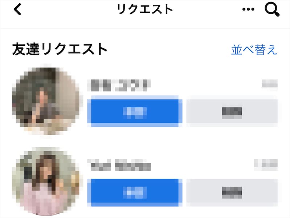290x218 pixels.
Task: Remove the second friend request with gray button
Action: pos(232,193)
